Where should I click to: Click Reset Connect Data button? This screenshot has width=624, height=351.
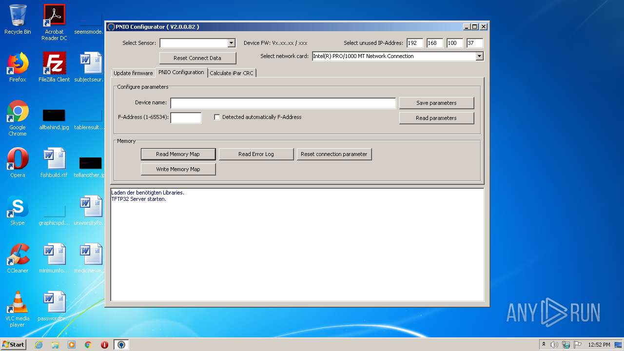(x=197, y=58)
